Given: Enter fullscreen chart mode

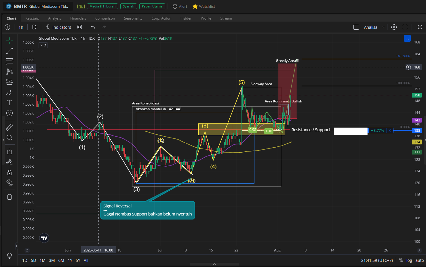Looking at the screenshot, I should 405,27.
